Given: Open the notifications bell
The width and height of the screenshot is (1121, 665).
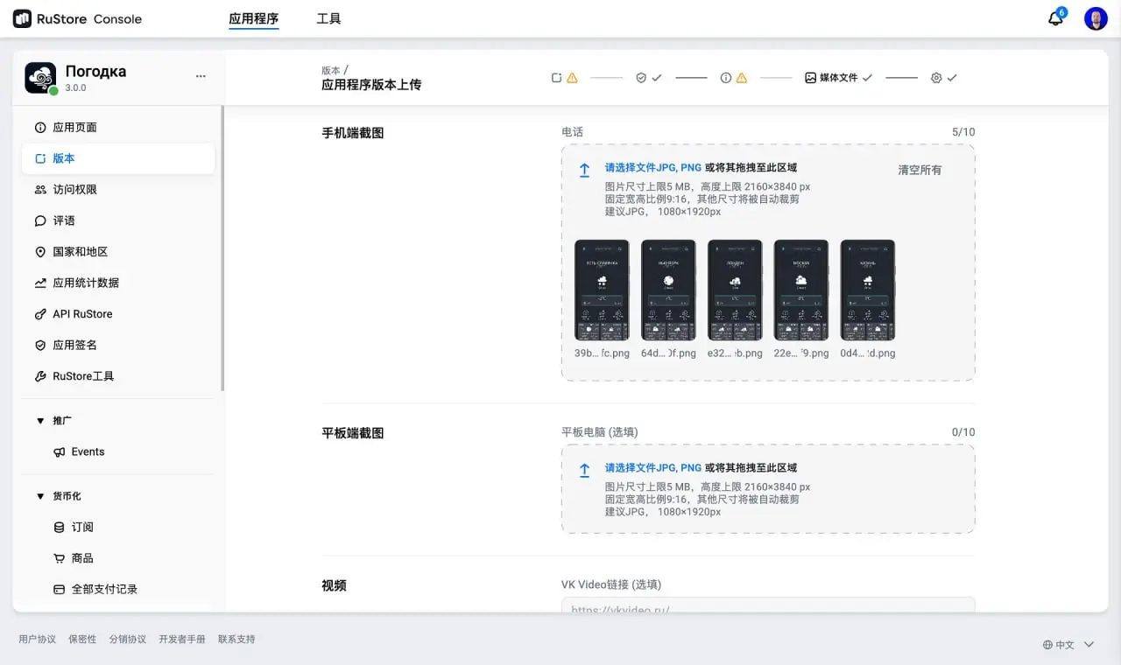Looking at the screenshot, I should tap(1055, 17).
